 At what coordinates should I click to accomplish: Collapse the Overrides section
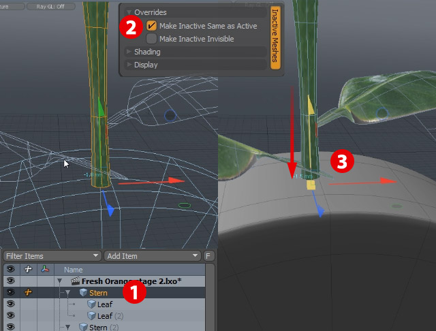(x=129, y=12)
